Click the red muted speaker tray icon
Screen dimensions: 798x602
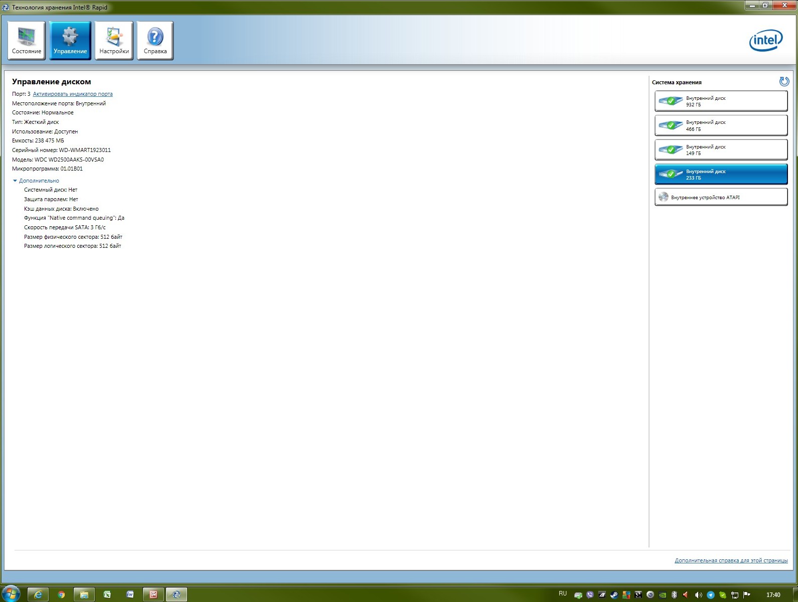(686, 594)
